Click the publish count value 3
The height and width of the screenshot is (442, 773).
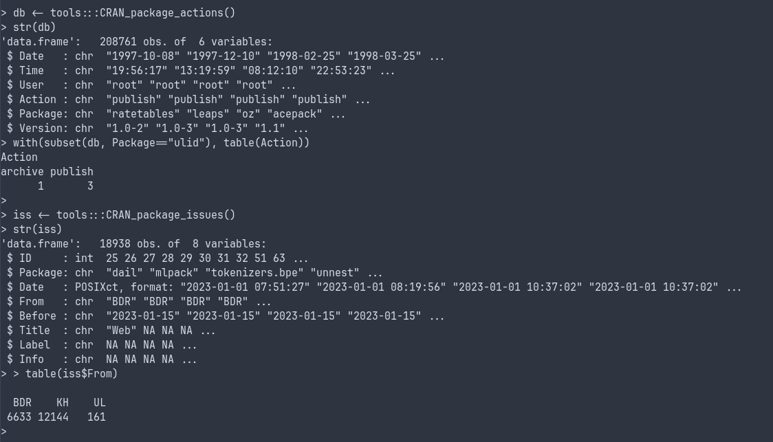(x=90, y=186)
